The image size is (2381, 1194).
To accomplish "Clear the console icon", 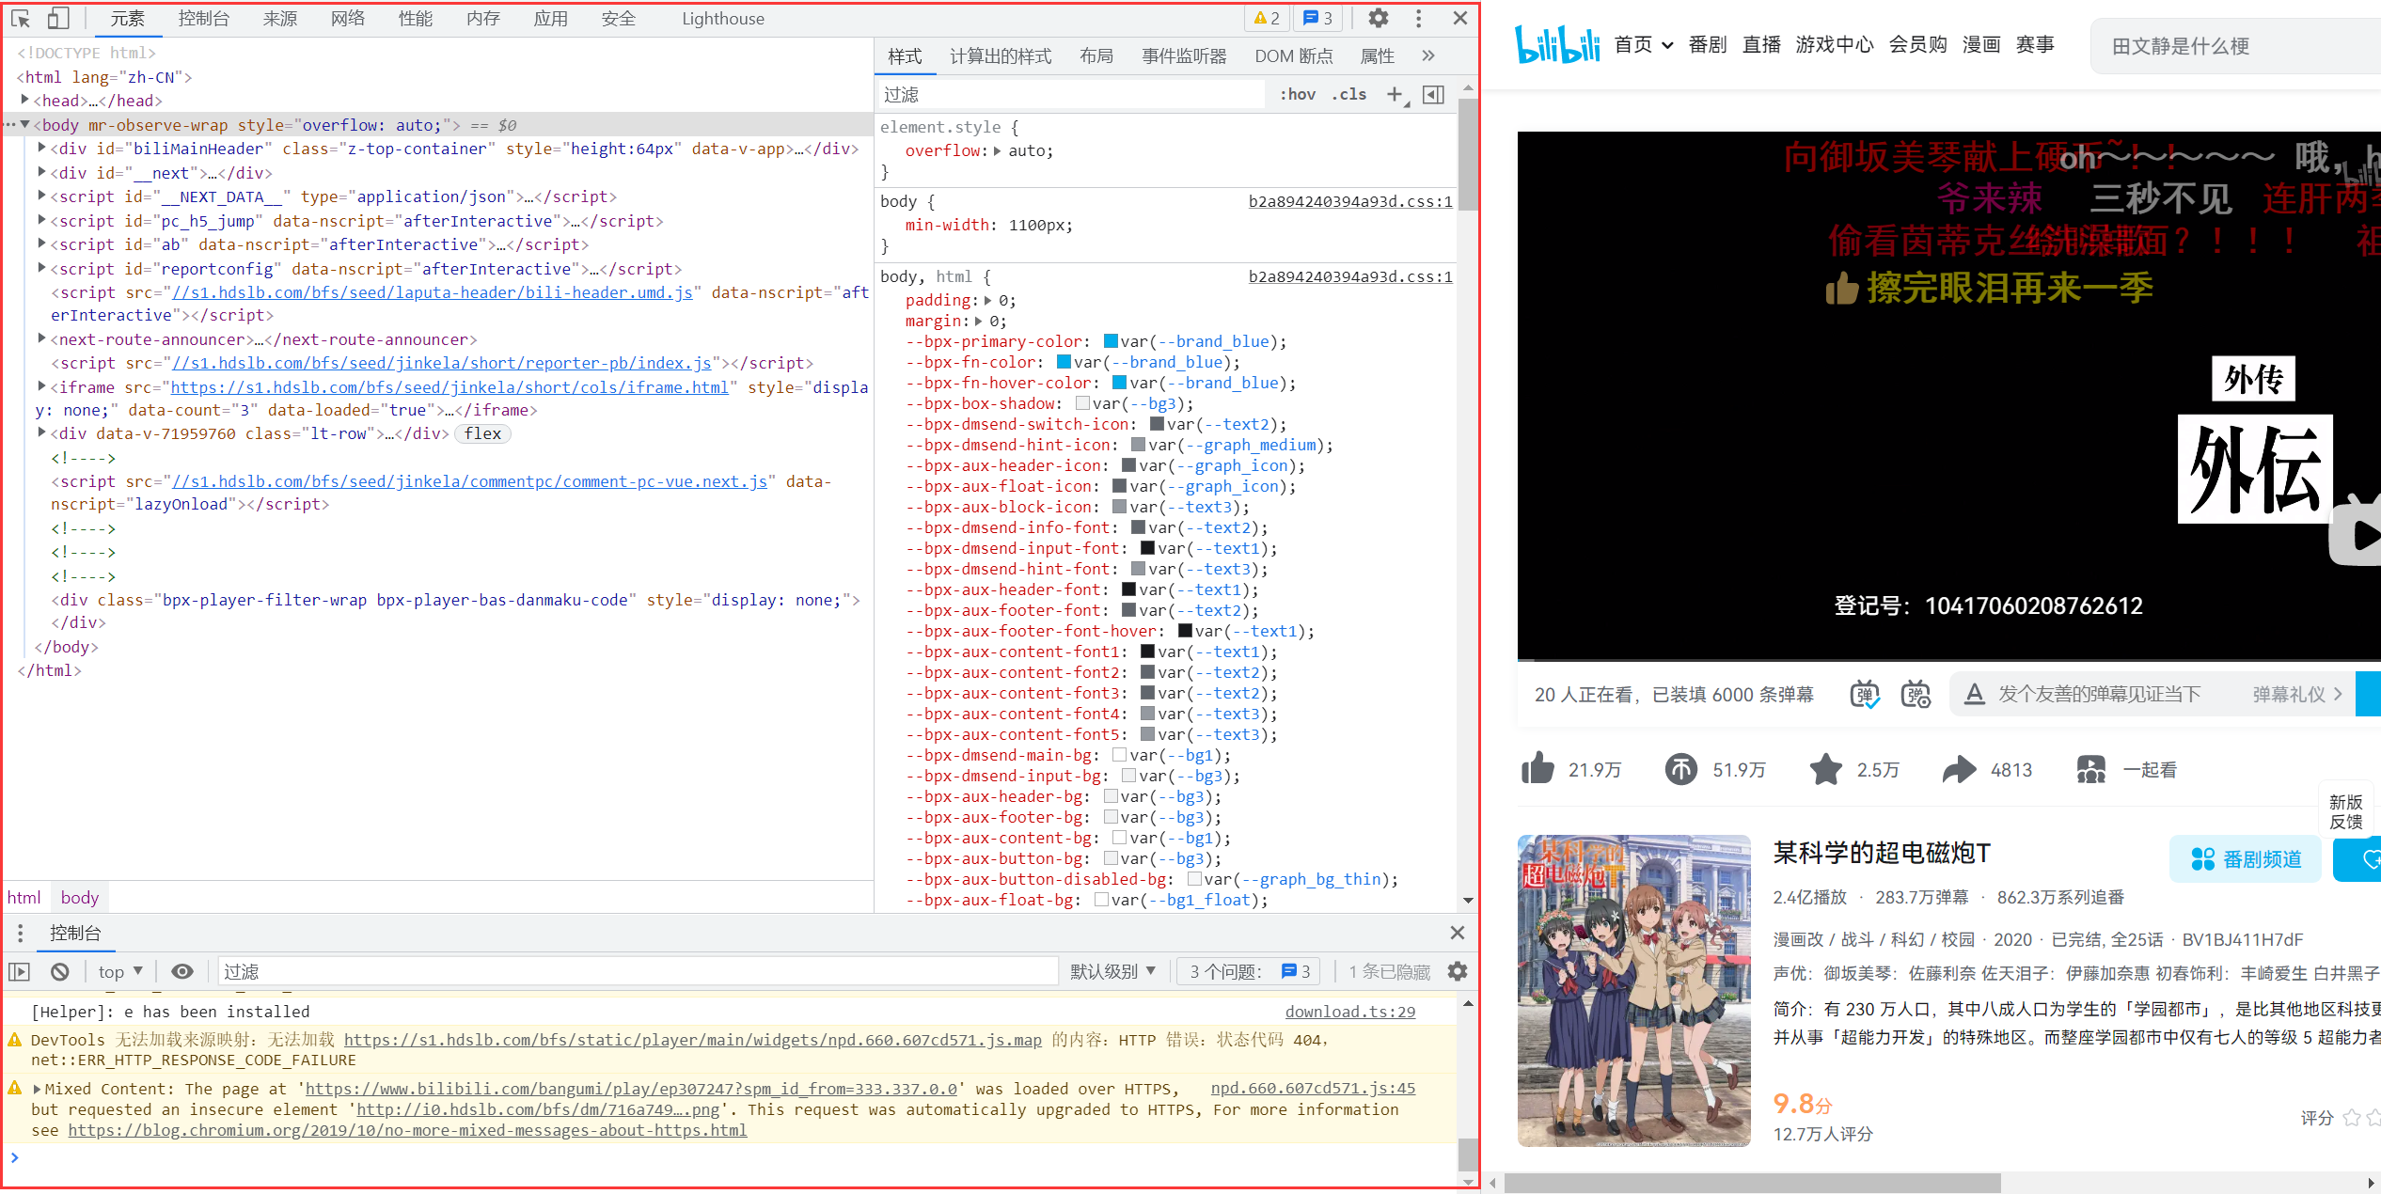I will [x=60, y=971].
